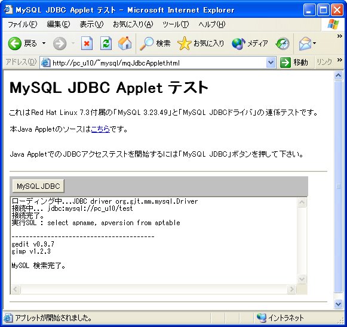Image resolution: width=347 pixels, height=327 pixels.
Task: Click into the address URL field
Action: (x=158, y=63)
